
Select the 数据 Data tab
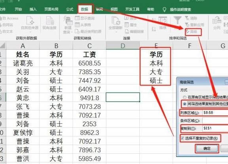coord(84,9)
